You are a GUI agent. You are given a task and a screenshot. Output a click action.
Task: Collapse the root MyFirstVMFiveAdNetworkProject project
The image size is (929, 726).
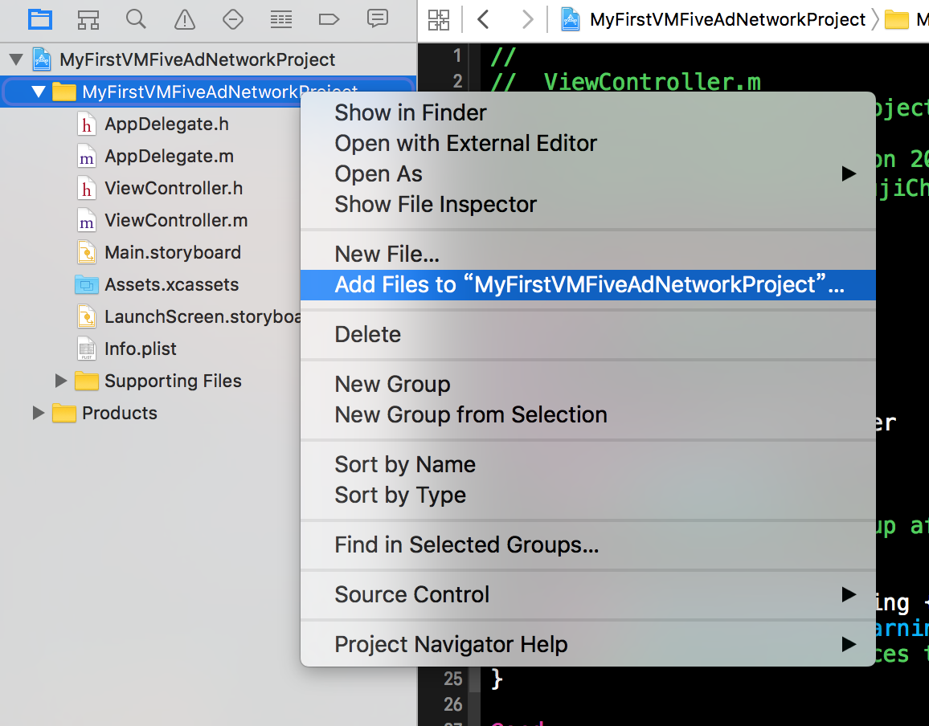[x=16, y=59]
